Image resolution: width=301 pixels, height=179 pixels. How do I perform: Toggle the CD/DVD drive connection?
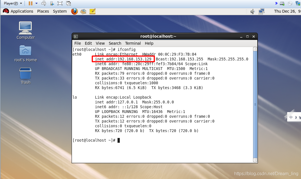[x=290, y=3]
